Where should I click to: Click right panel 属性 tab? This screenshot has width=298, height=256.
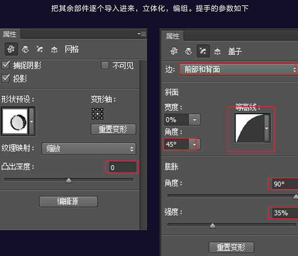click(x=173, y=36)
